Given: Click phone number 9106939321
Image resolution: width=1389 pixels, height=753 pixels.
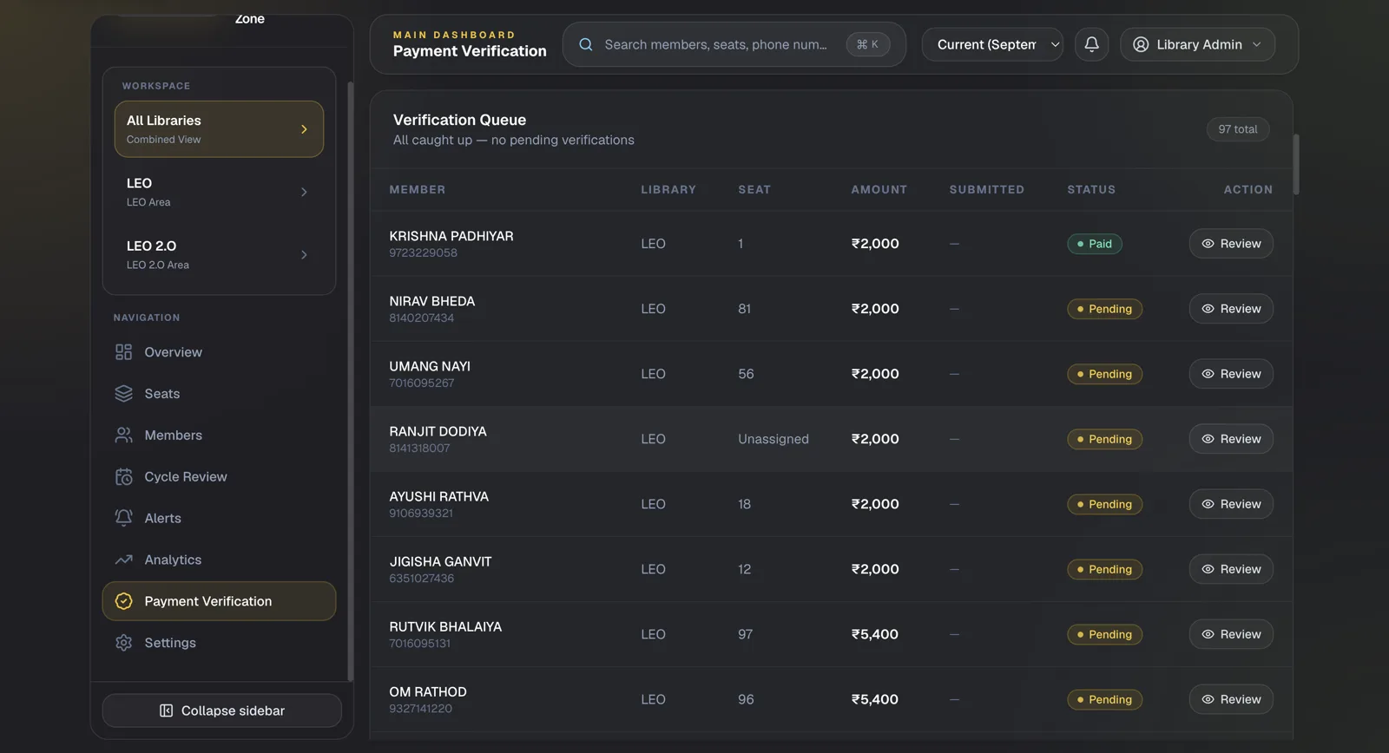Looking at the screenshot, I should [421, 514].
